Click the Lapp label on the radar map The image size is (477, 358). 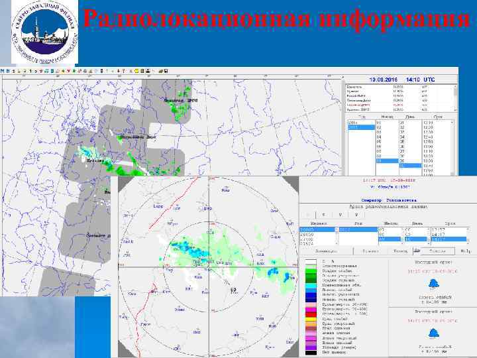pos(158,206)
